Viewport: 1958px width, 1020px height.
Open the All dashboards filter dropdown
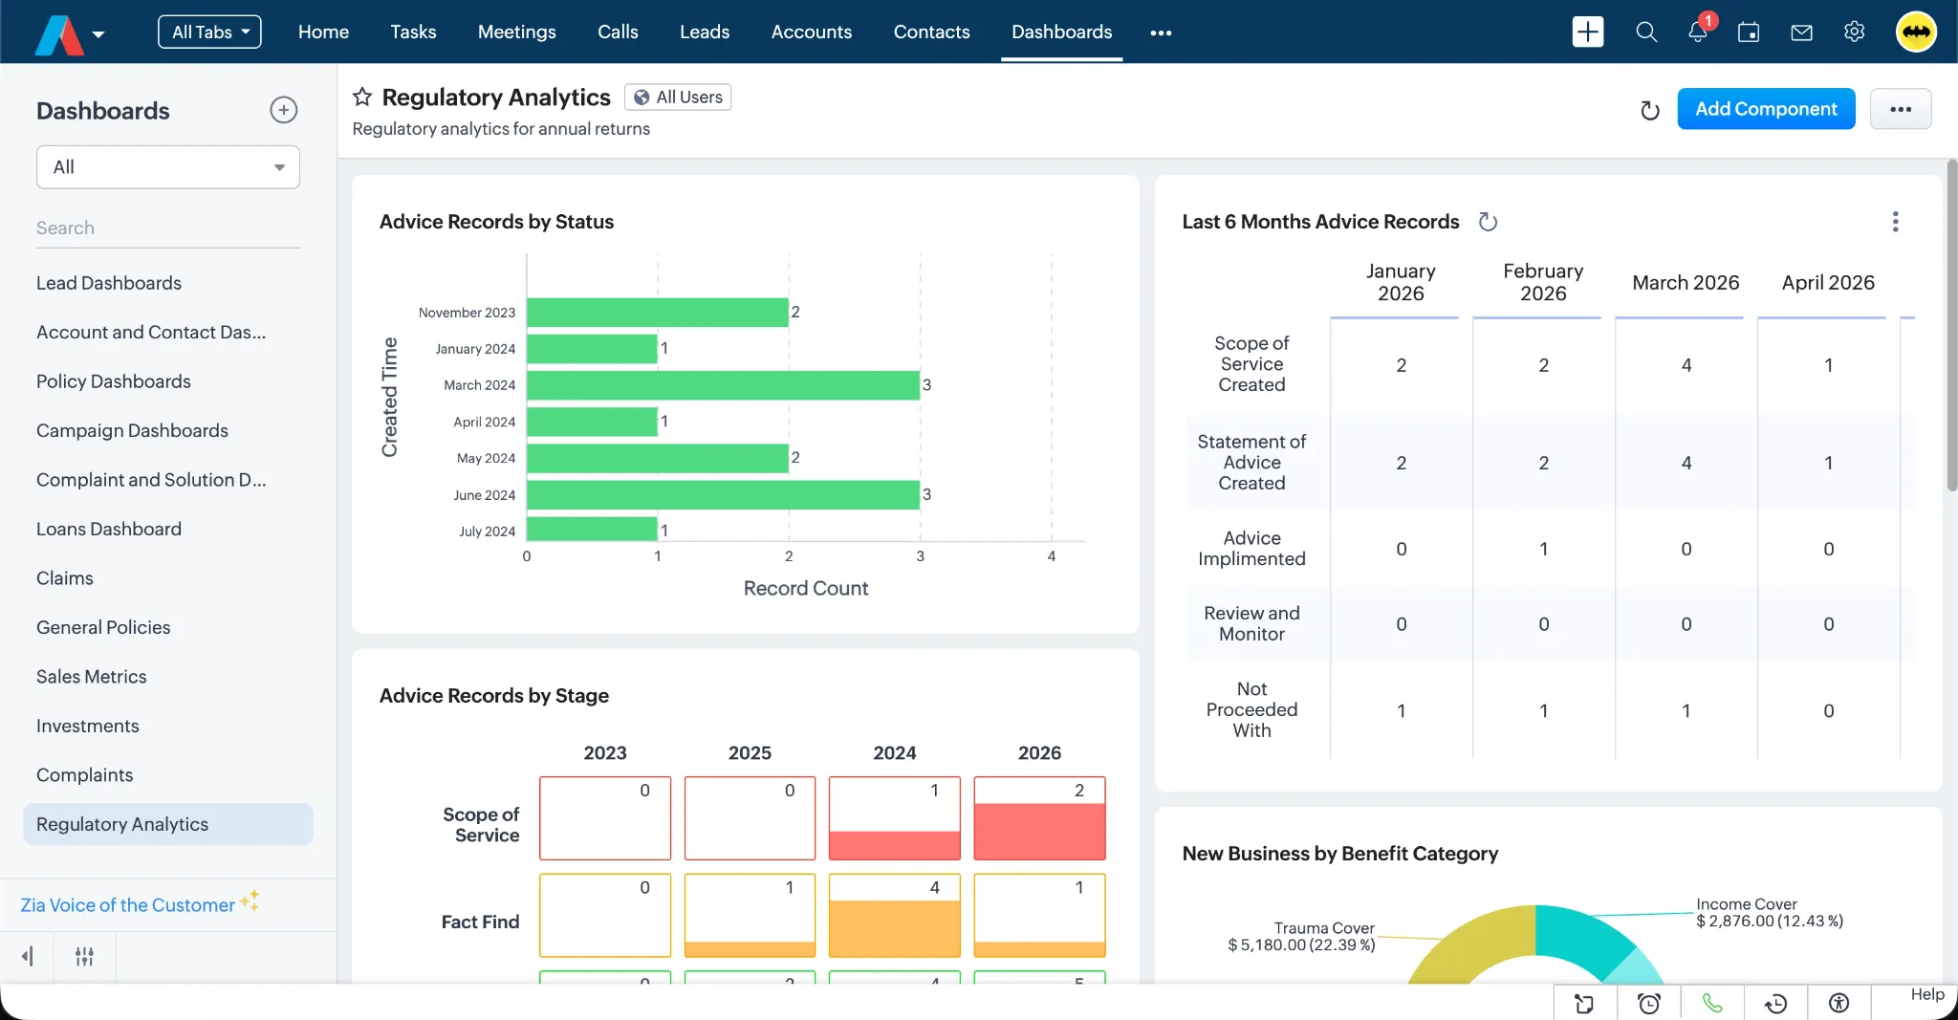(168, 167)
